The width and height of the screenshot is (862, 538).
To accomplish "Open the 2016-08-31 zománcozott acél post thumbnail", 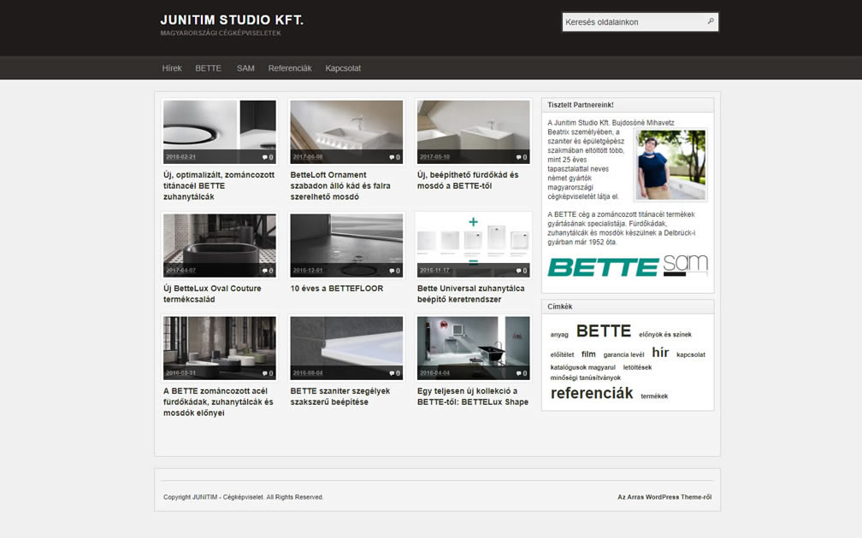I will pyautogui.click(x=219, y=348).
